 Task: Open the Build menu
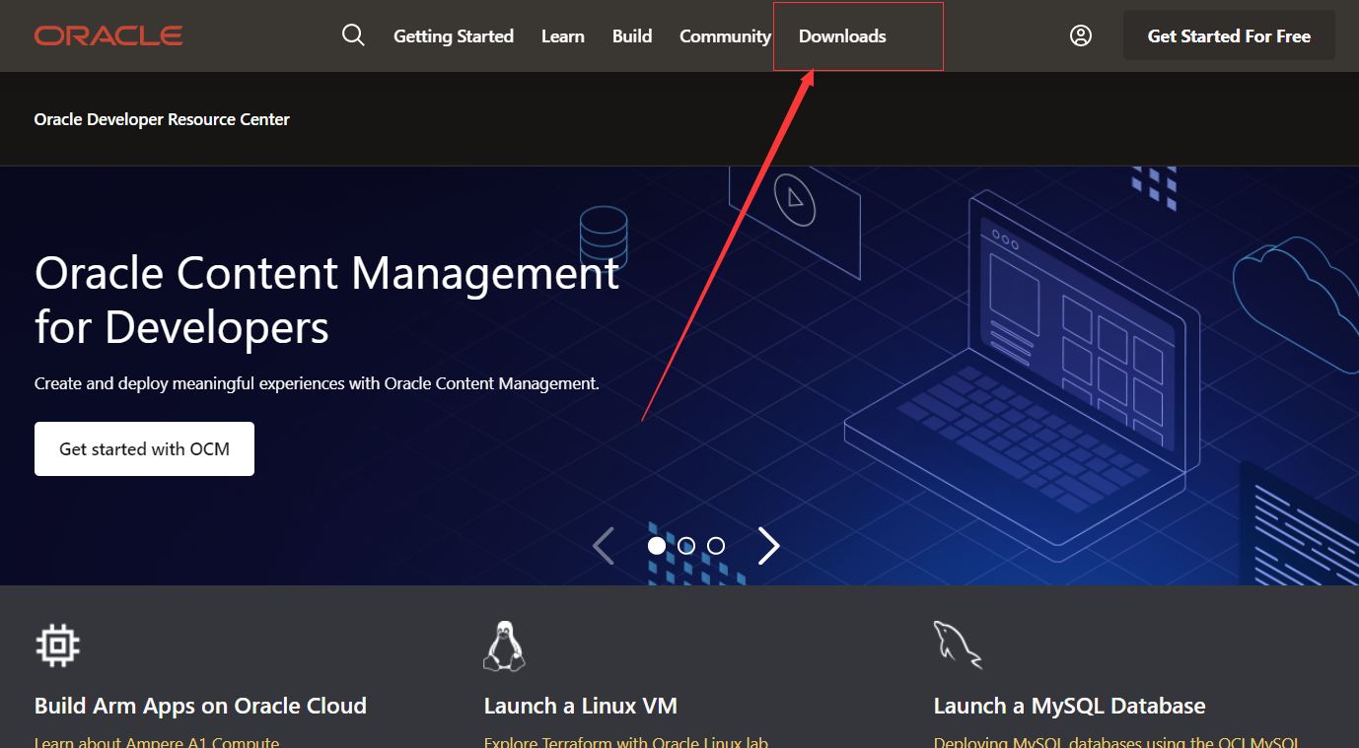632,36
